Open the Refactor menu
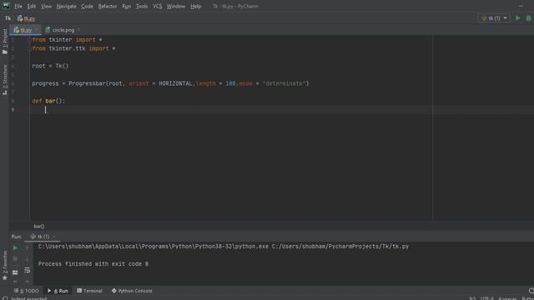Viewport: 534px width, 300px height. point(108,6)
